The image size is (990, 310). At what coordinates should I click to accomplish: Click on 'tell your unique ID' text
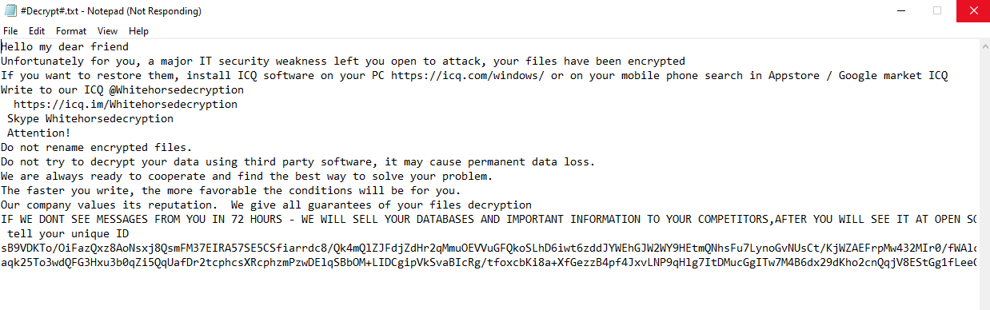68,234
